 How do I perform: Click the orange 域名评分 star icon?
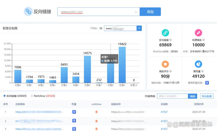(165, 64)
